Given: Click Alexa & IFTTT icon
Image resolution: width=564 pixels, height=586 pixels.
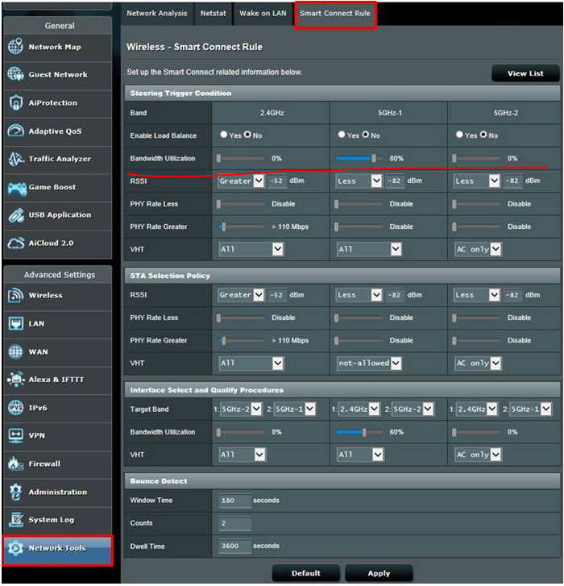Looking at the screenshot, I should (x=15, y=380).
